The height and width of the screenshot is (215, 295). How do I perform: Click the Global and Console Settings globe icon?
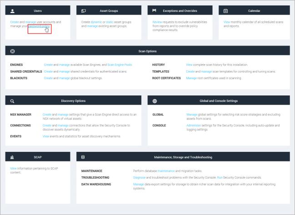point(155,101)
